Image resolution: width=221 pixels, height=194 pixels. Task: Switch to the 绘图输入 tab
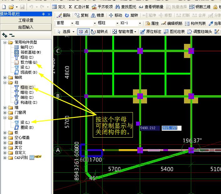click(26, 27)
